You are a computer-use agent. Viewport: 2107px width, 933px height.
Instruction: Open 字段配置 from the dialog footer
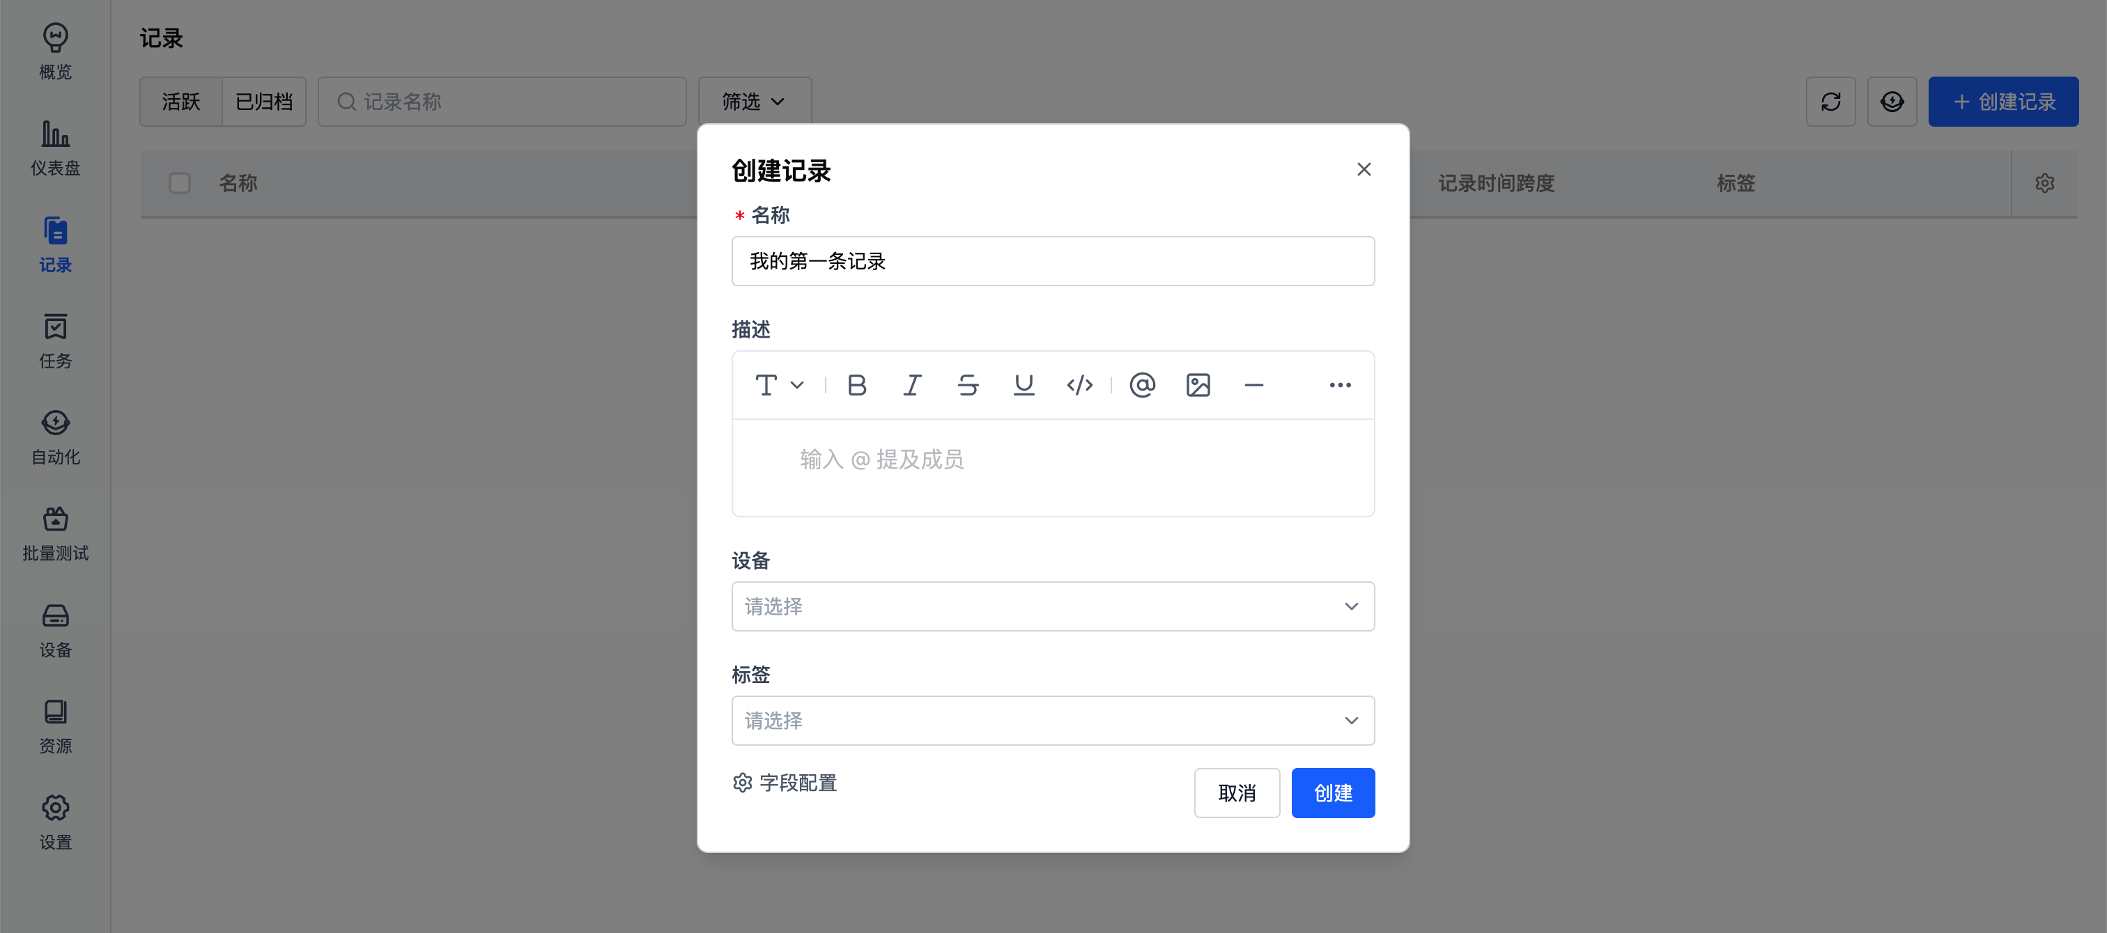click(785, 783)
